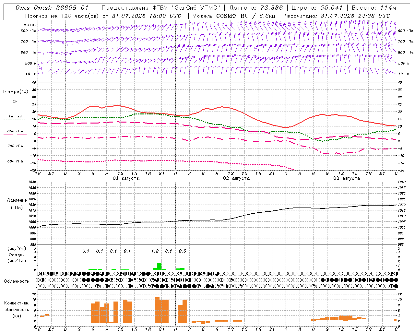Click the dotted line sample under 500 гПа legend
This screenshot has width=415, height=332.
coord(15,165)
